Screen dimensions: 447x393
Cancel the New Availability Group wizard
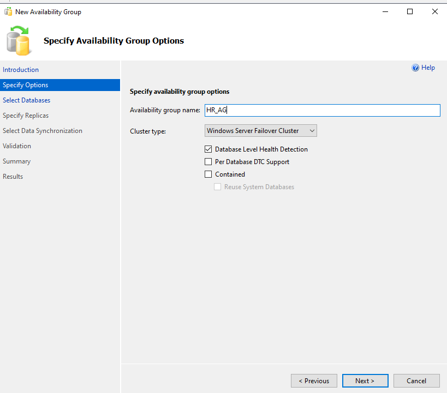pos(416,381)
